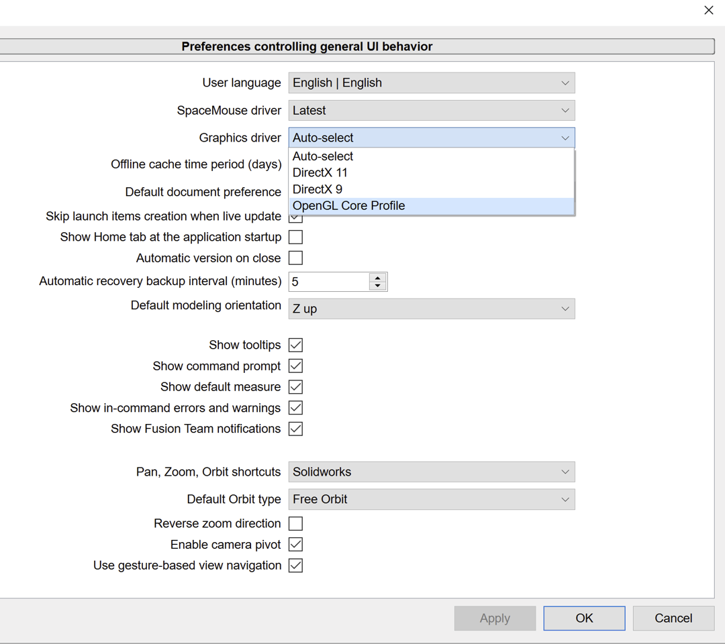The height and width of the screenshot is (644, 725).
Task: Uncheck Enable camera pivot
Action: pyautogui.click(x=295, y=545)
